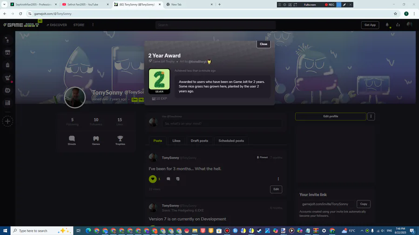419x235 pixels.
Task: Open the recorder hamburger menu
Action: click(279, 5)
